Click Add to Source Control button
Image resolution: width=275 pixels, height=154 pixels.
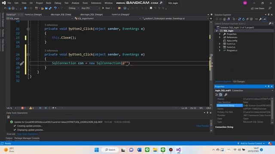(251, 143)
